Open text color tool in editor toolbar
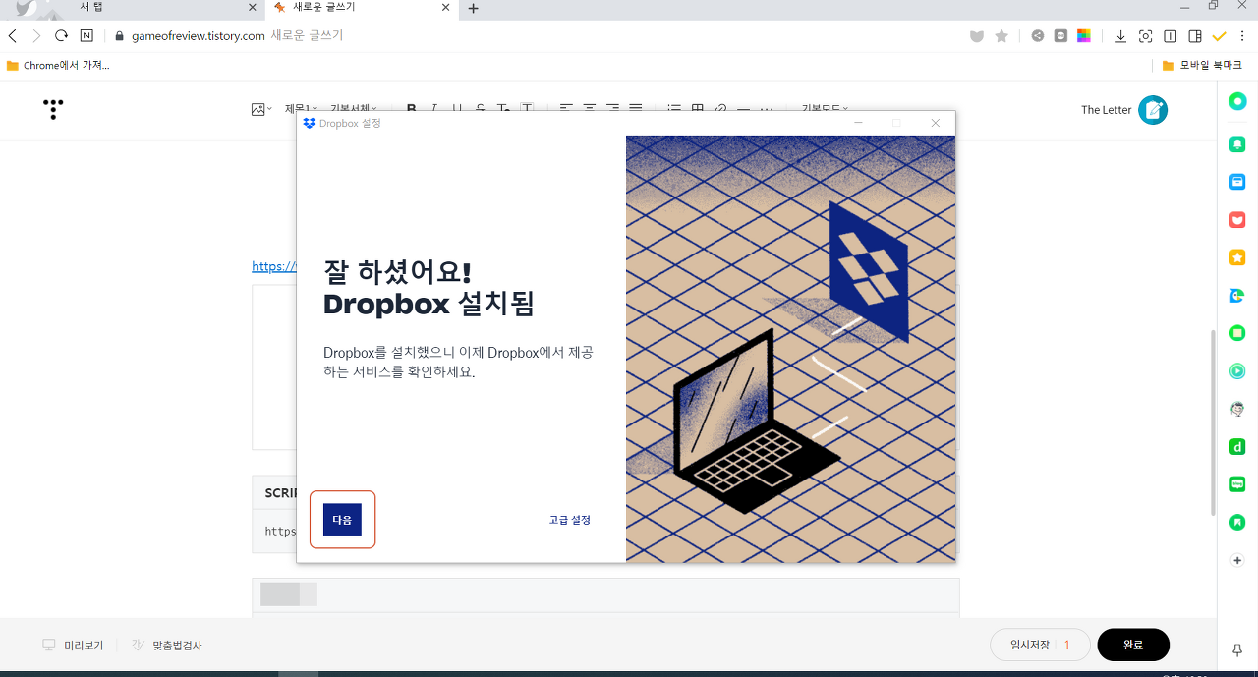This screenshot has width=1258, height=677. click(503, 109)
